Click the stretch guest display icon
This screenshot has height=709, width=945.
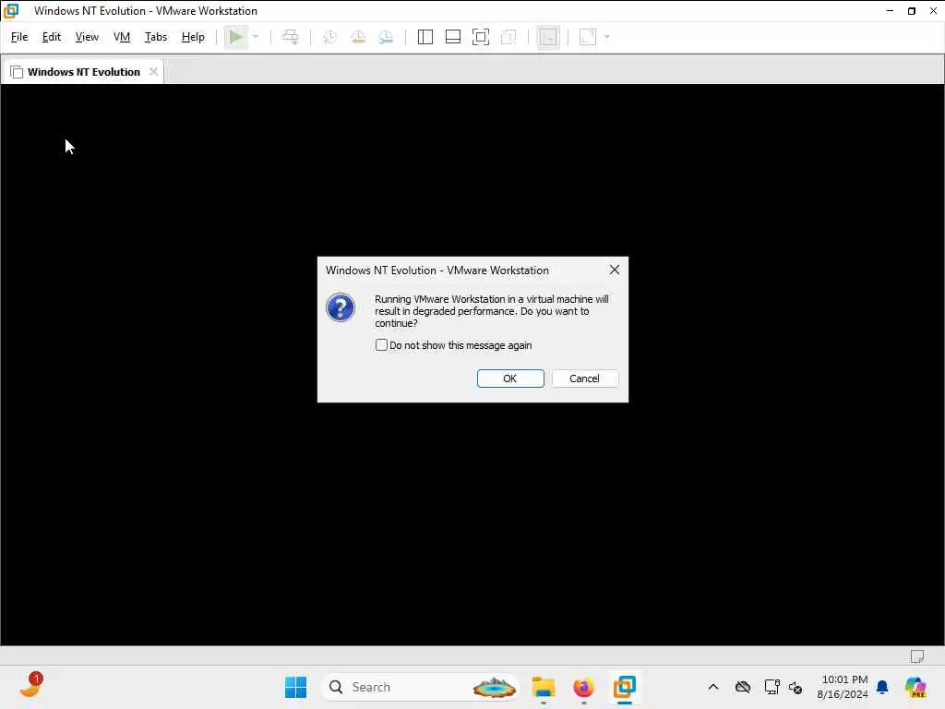pos(588,37)
